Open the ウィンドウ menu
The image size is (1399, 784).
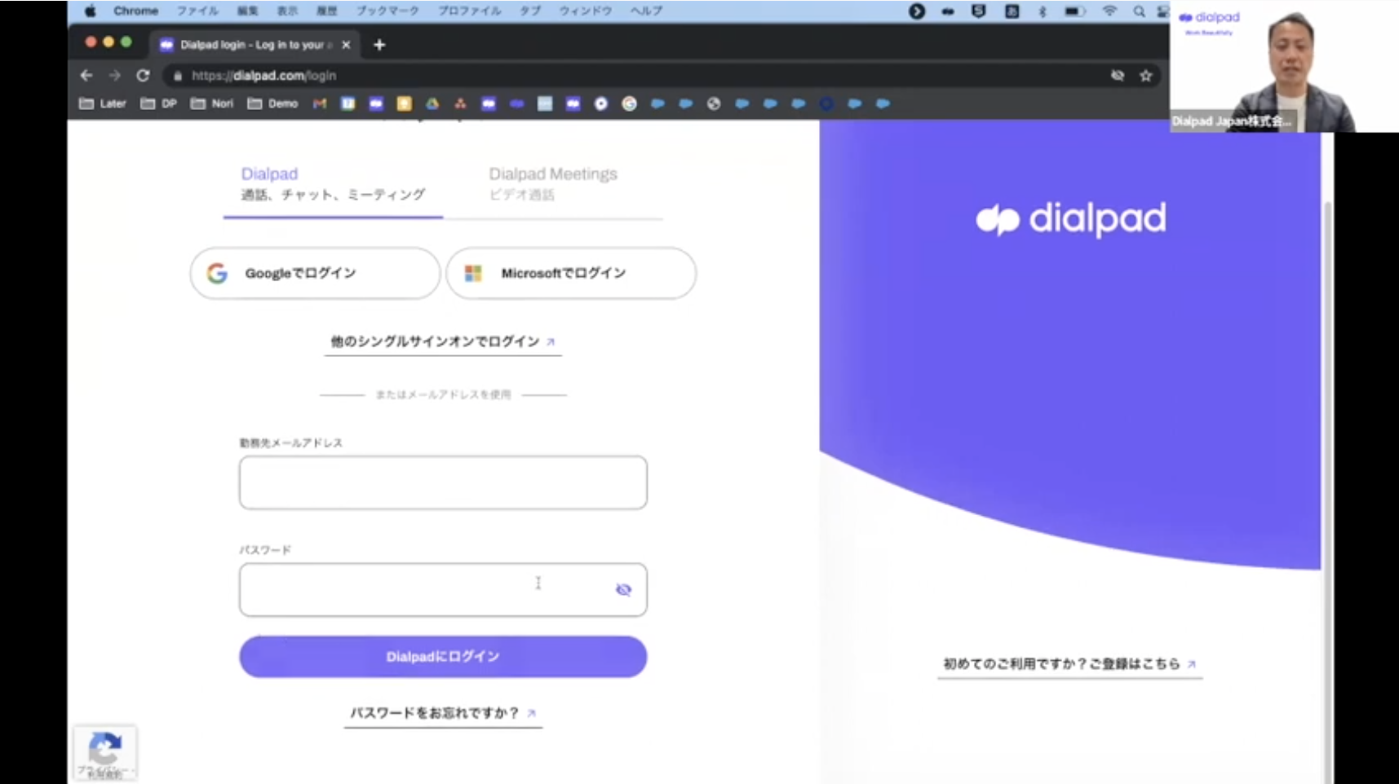click(x=586, y=11)
